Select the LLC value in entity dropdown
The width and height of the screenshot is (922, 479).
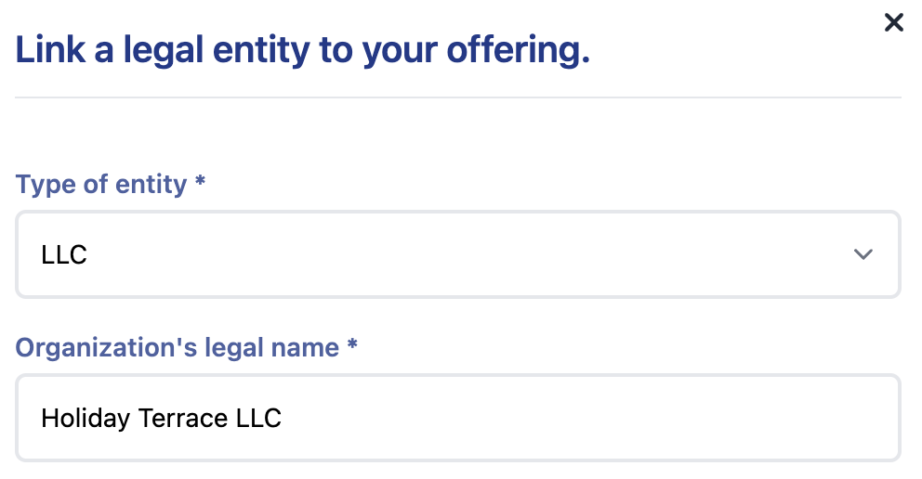tap(64, 254)
